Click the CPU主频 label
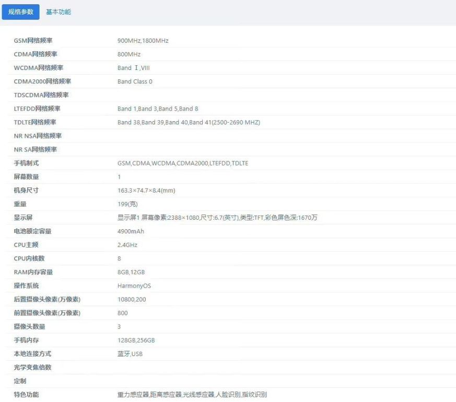Image resolution: width=456 pixels, height=402 pixels. click(26, 245)
